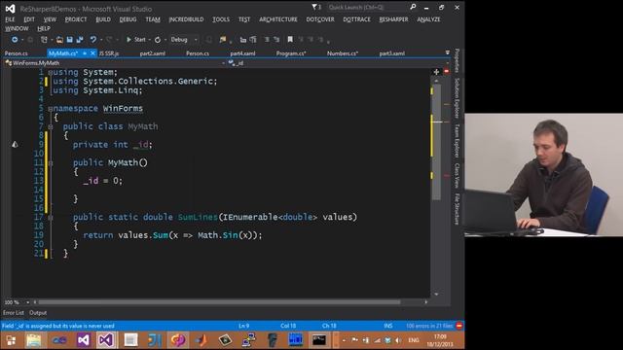Click the Save floppy disk icon
This screenshot has width=623, height=350.
(x=69, y=40)
